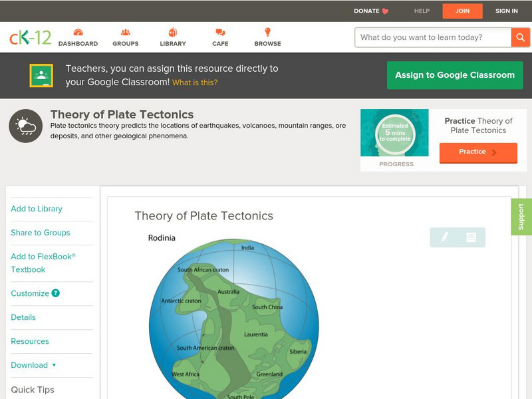Open the Groups people icon
532x399 pixels.
(126, 33)
